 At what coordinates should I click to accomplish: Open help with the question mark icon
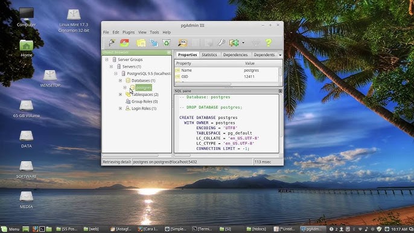click(269, 42)
